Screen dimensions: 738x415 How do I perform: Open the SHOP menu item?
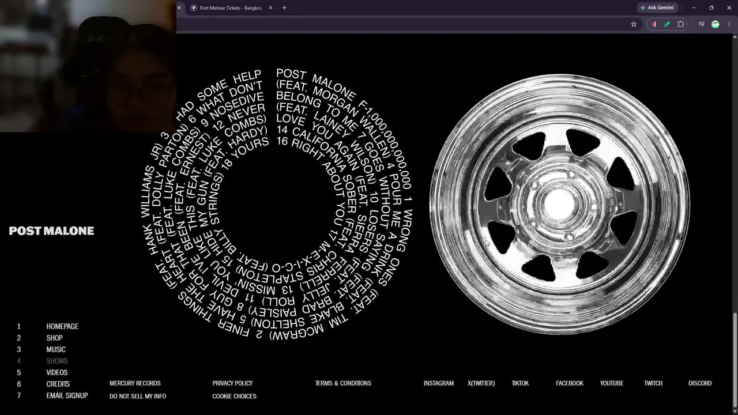tap(54, 338)
